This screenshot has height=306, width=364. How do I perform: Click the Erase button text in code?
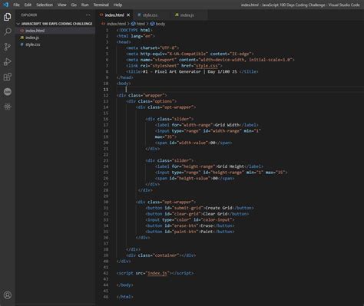click(x=207, y=225)
